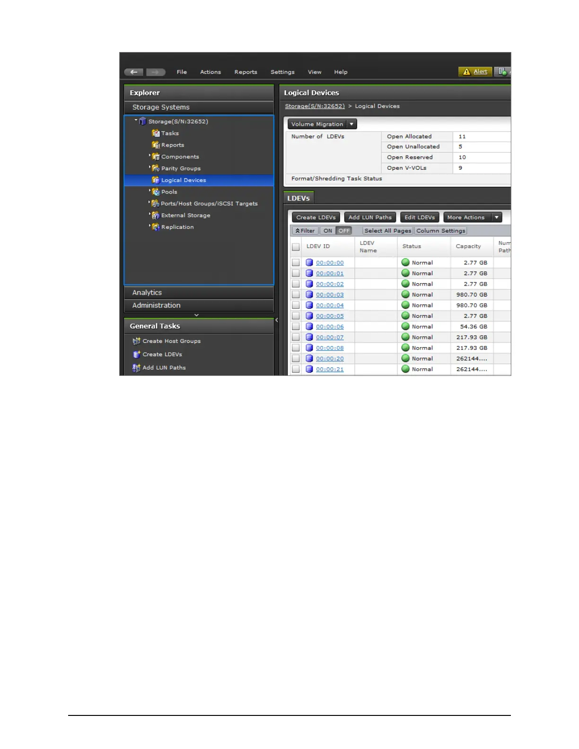Click the Components folder icon
The height and width of the screenshot is (749, 579).
156,157
